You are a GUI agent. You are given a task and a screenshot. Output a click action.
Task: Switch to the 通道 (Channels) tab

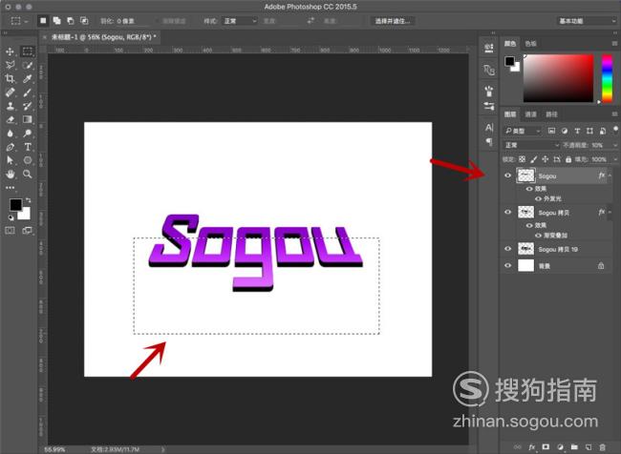point(530,114)
